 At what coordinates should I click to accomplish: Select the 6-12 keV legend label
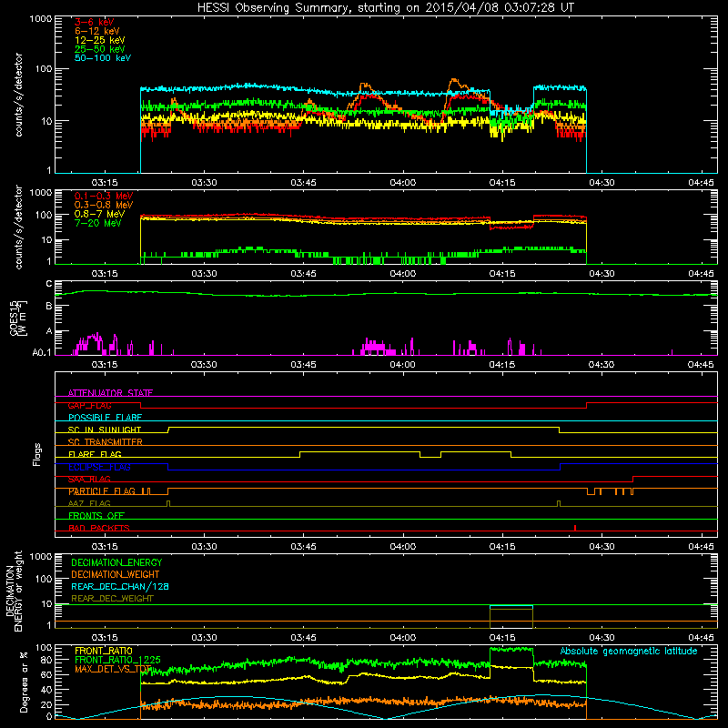tap(97, 31)
